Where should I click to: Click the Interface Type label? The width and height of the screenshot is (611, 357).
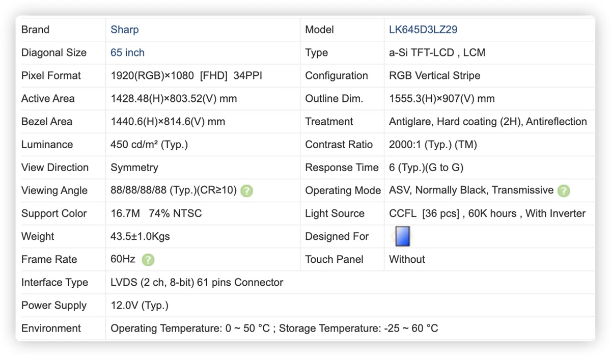(x=54, y=282)
